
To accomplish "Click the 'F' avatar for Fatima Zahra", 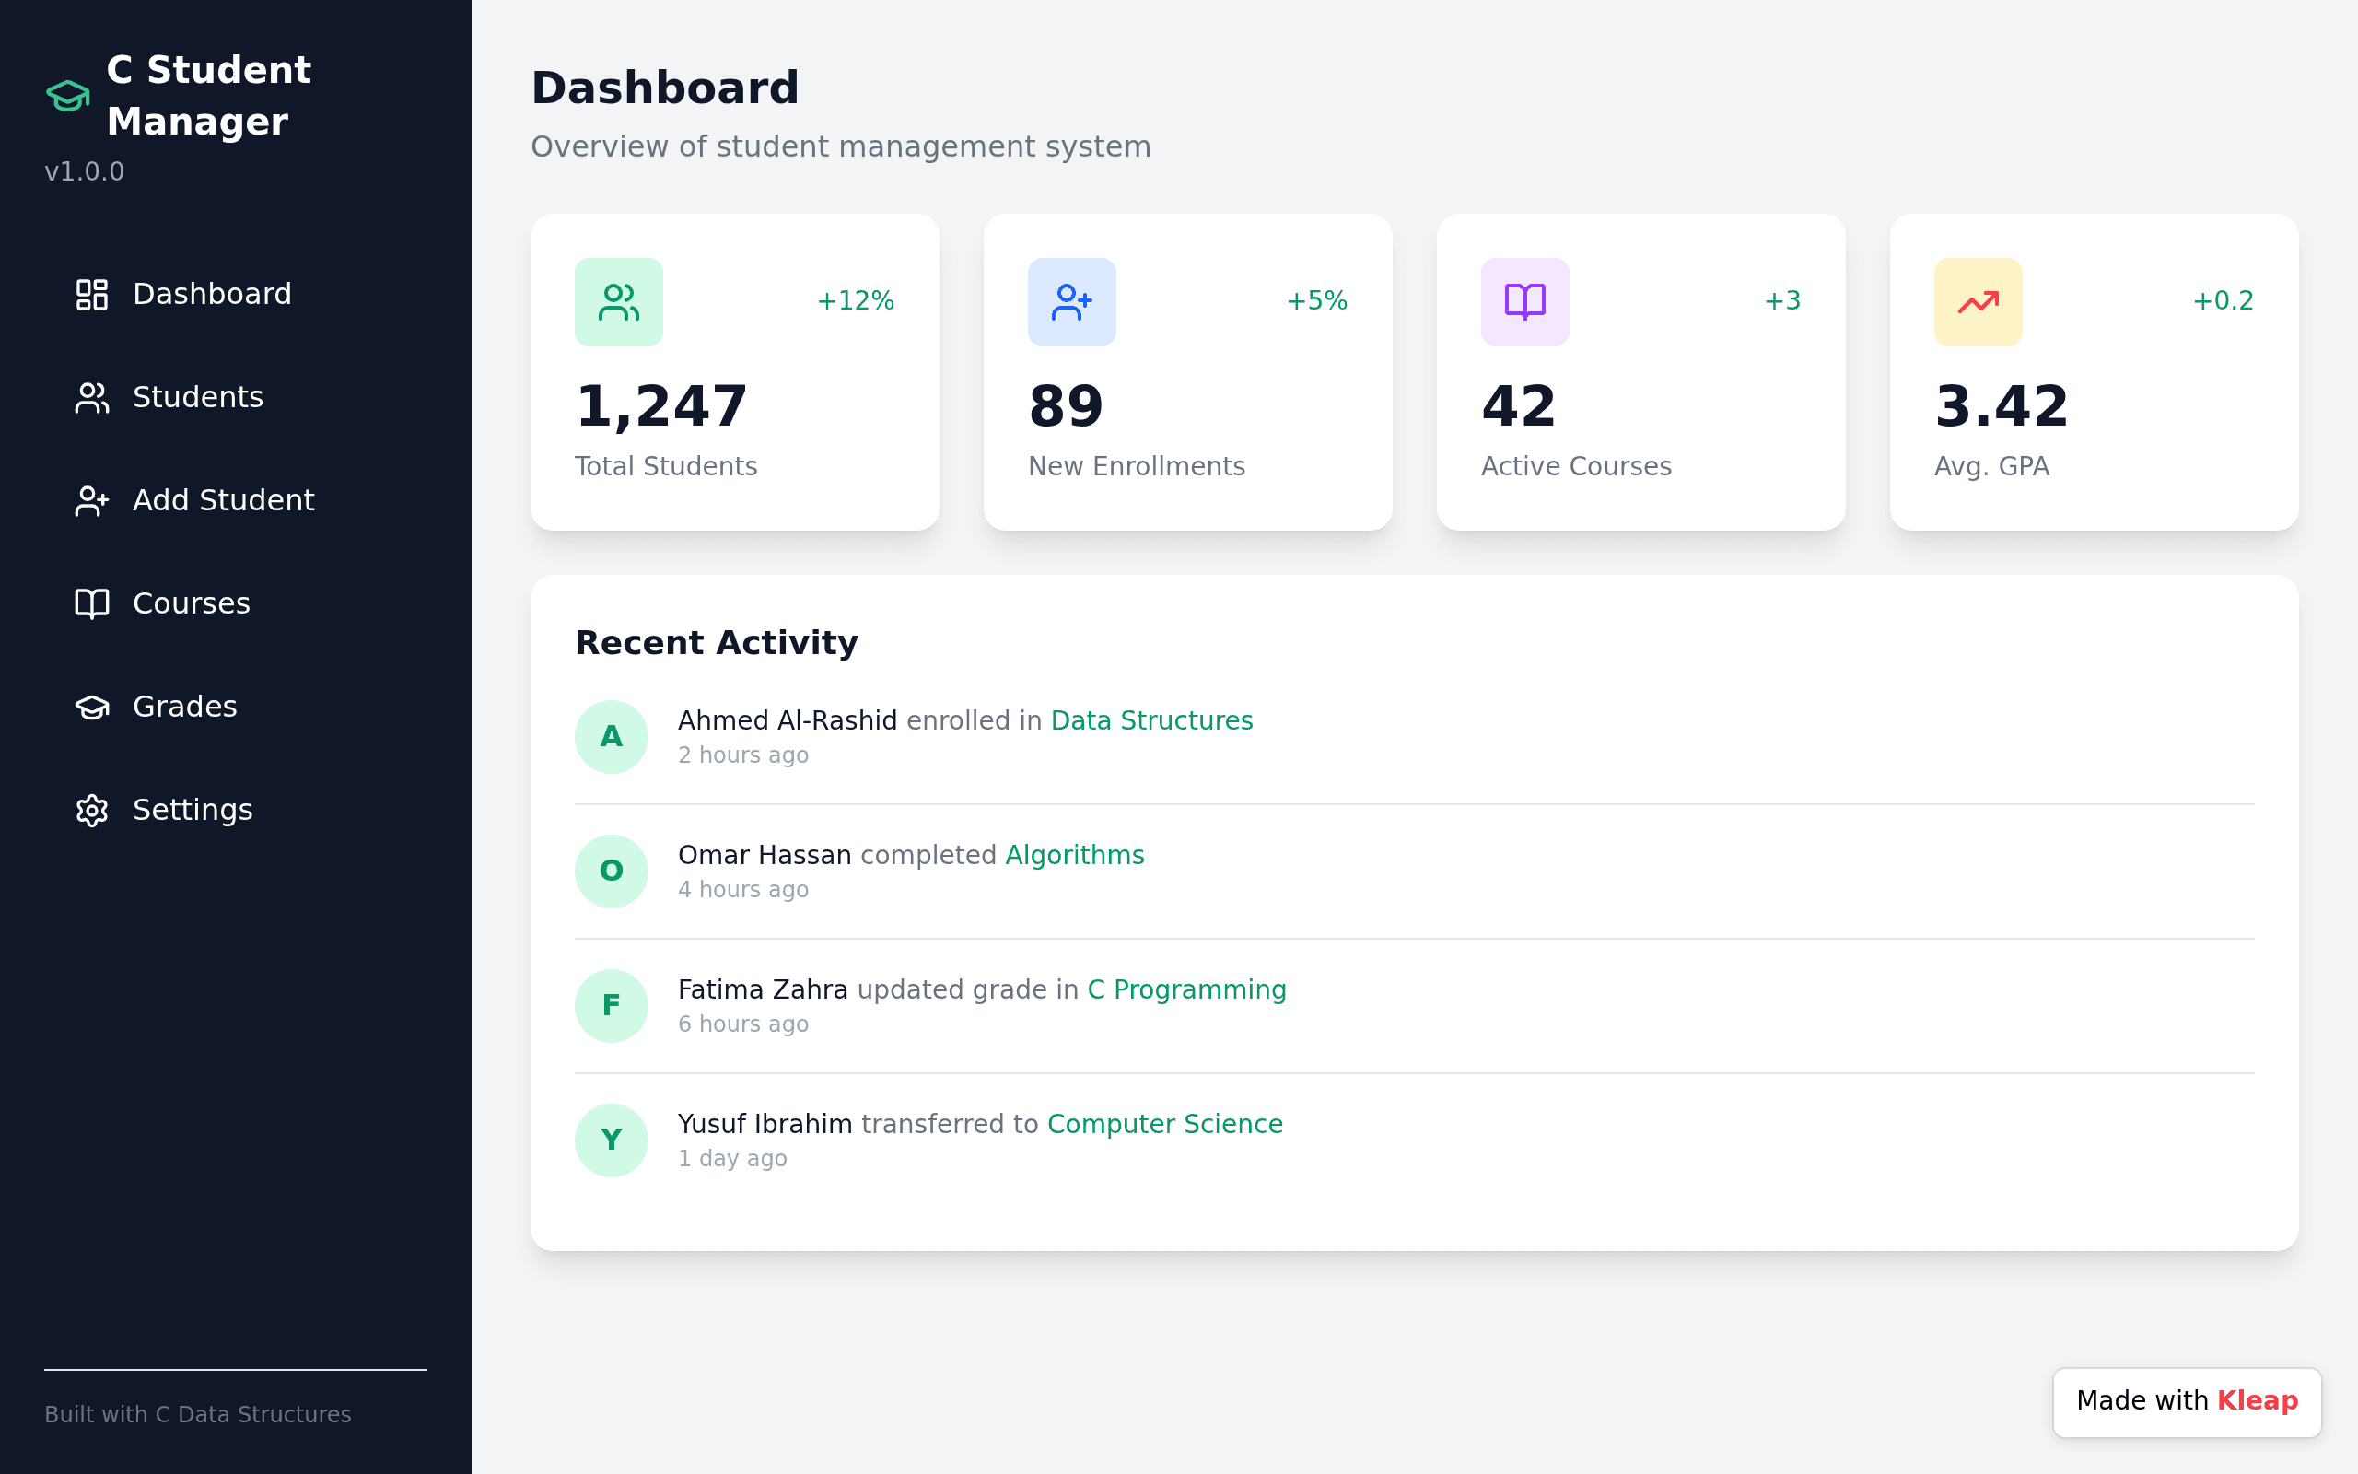I will [x=612, y=1006].
